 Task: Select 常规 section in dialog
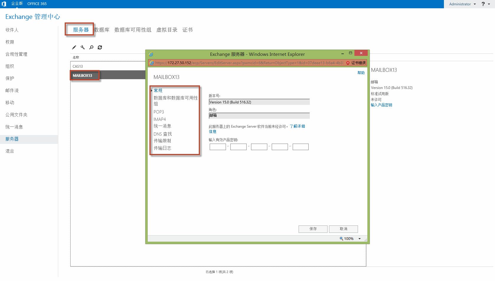[x=158, y=90]
